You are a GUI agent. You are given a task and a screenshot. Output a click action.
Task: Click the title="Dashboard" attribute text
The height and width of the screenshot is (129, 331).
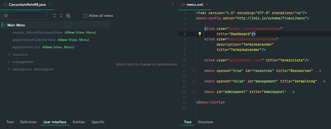click(234, 34)
